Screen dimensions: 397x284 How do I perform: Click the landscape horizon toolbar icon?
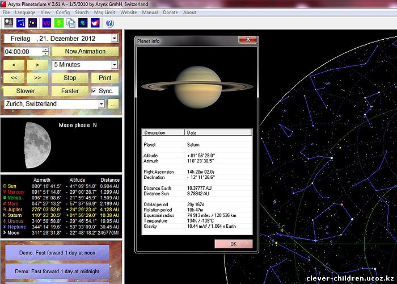[9, 23]
